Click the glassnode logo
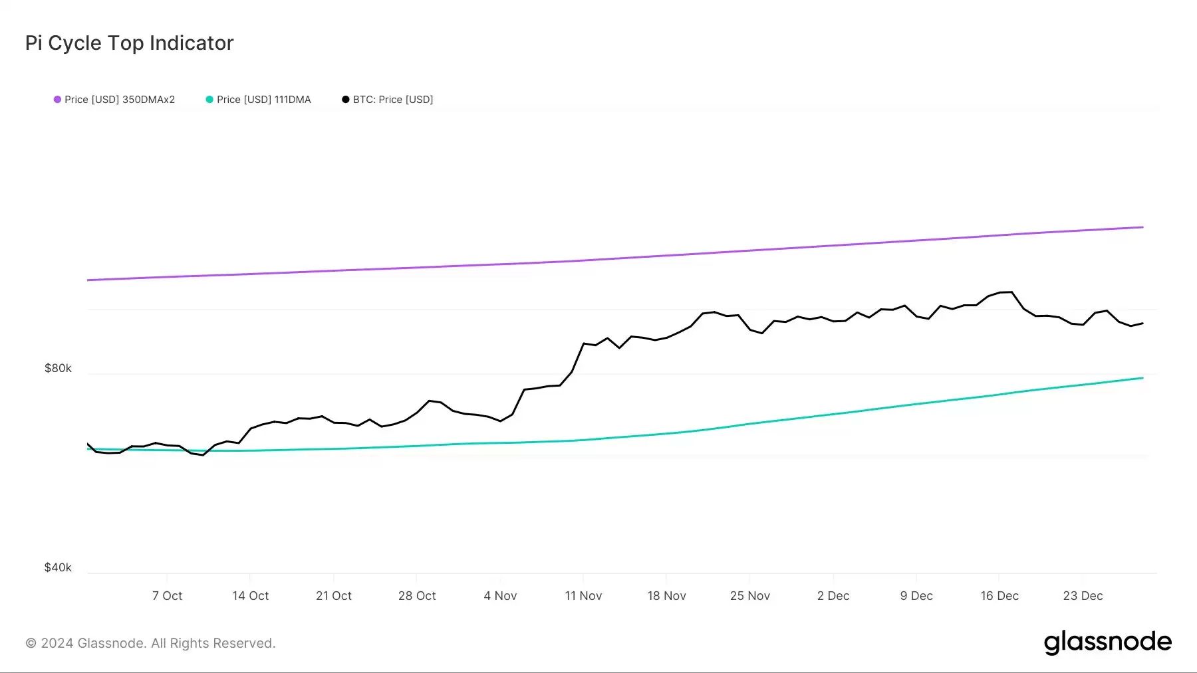Viewport: 1197px width, 673px height. point(1109,642)
